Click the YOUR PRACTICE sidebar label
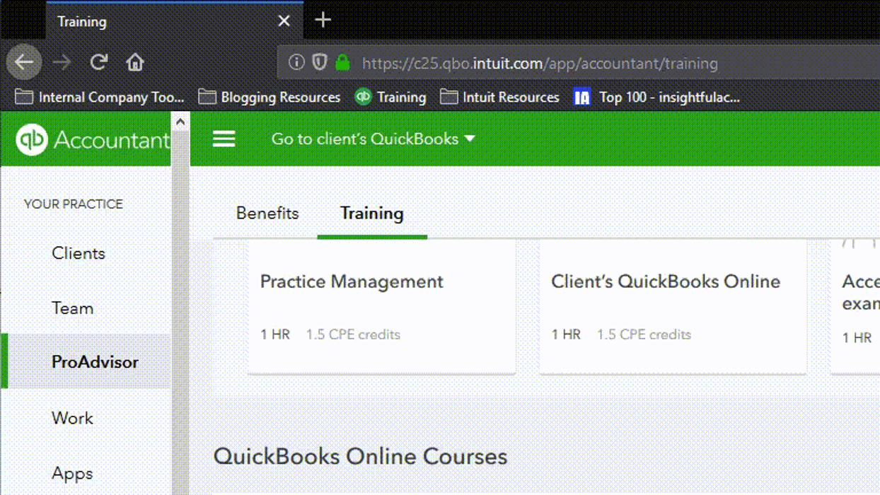 [x=74, y=204]
